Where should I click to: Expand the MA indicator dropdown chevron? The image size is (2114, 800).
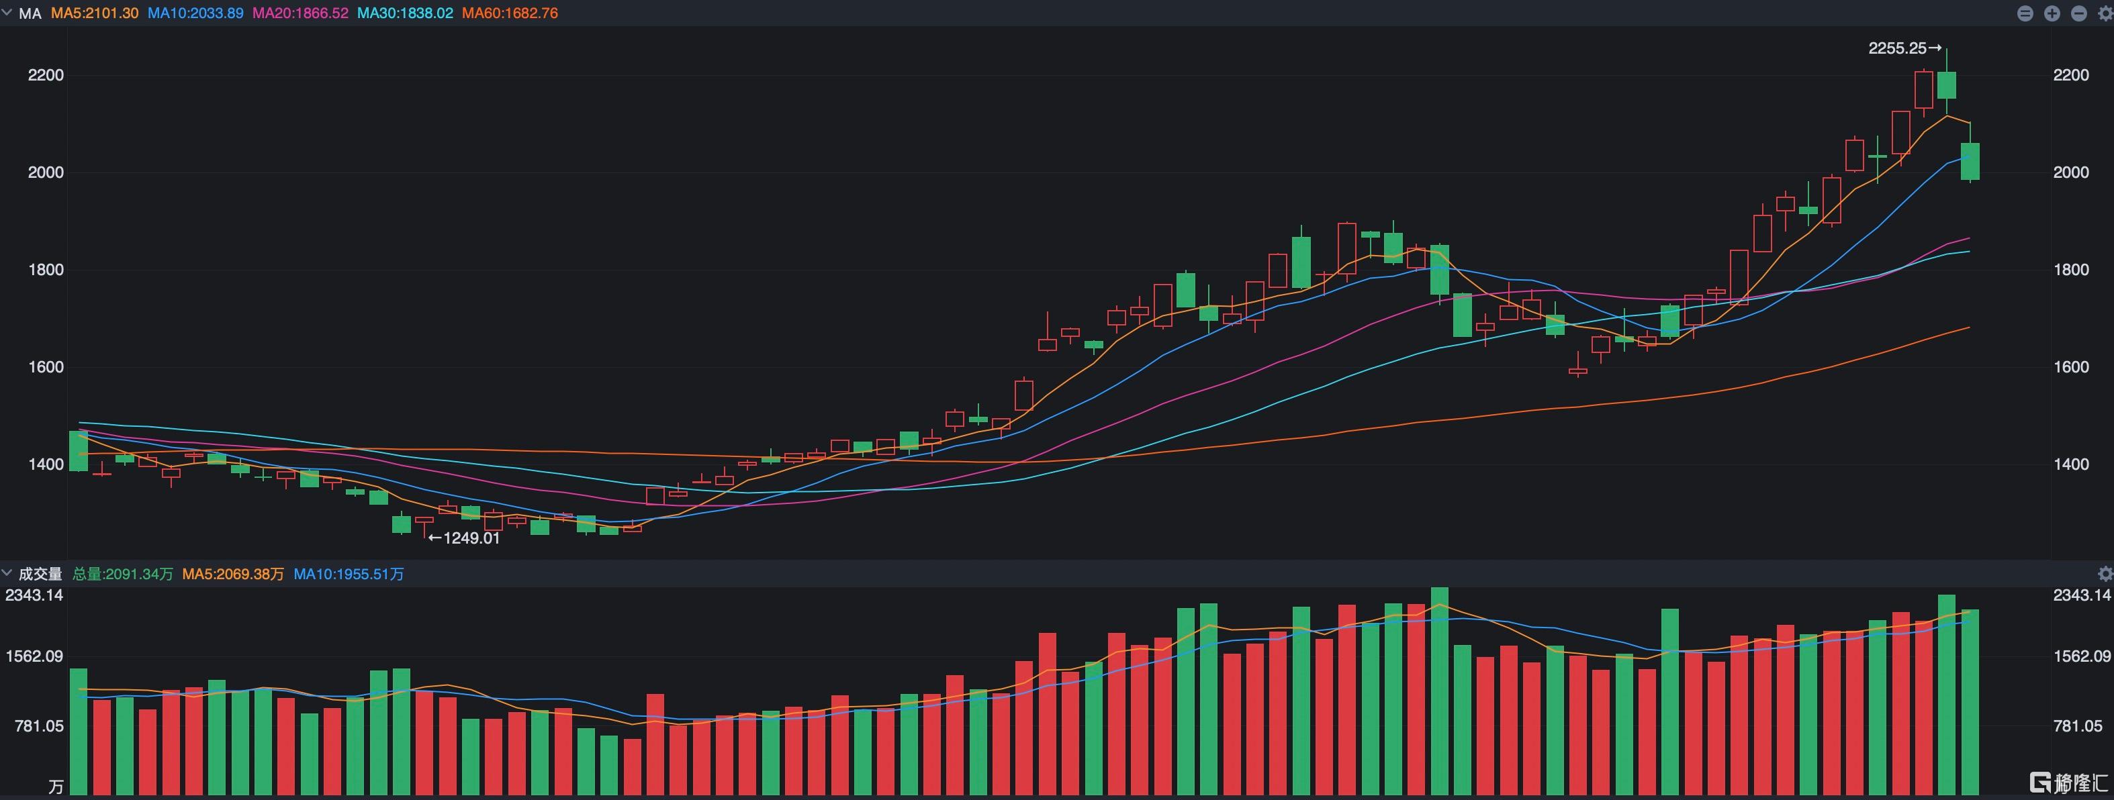(x=7, y=12)
